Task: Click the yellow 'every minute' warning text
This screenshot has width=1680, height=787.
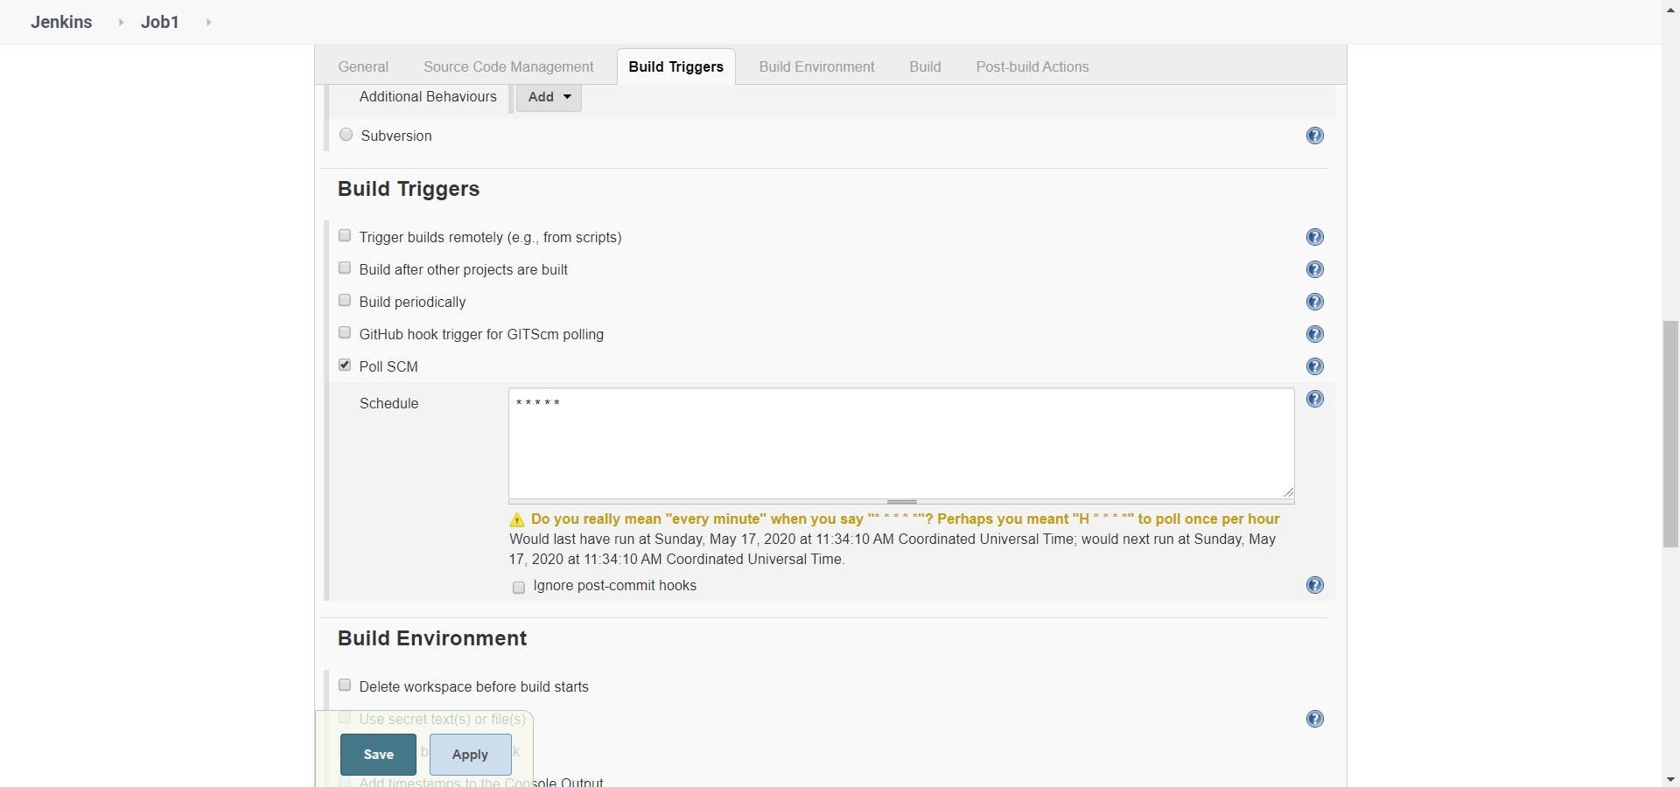Action: coord(905,519)
